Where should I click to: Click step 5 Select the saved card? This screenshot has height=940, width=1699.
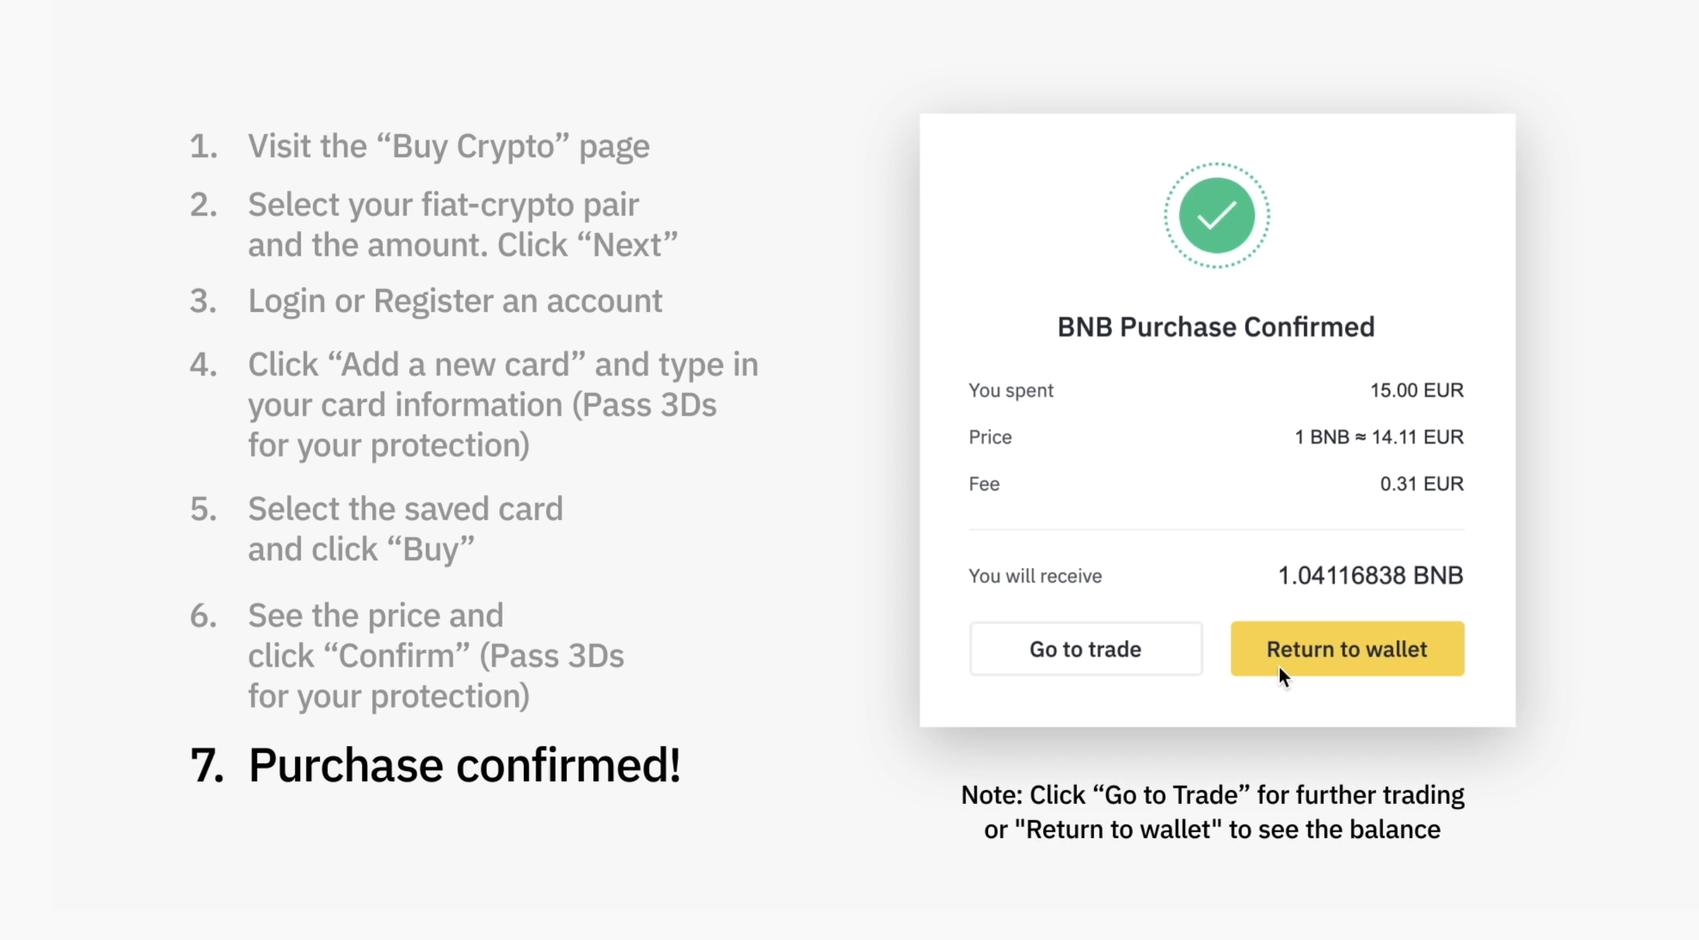pos(377,529)
